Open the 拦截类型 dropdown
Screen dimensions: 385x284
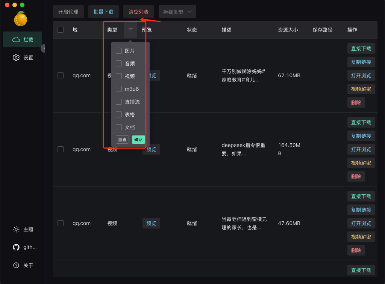tap(177, 12)
